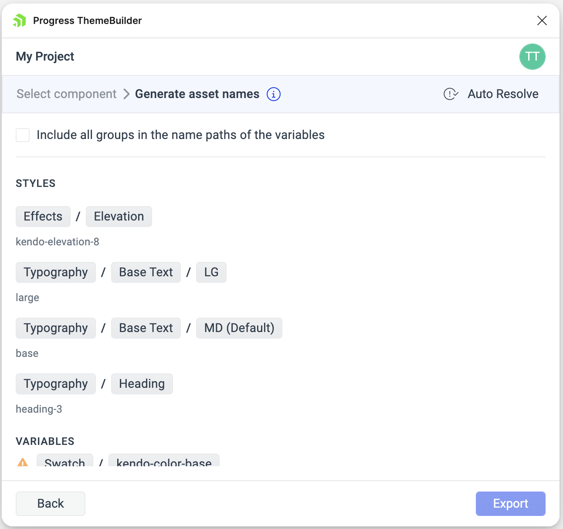Click the Export button
Screen dimensions: 563x529
[510, 503]
